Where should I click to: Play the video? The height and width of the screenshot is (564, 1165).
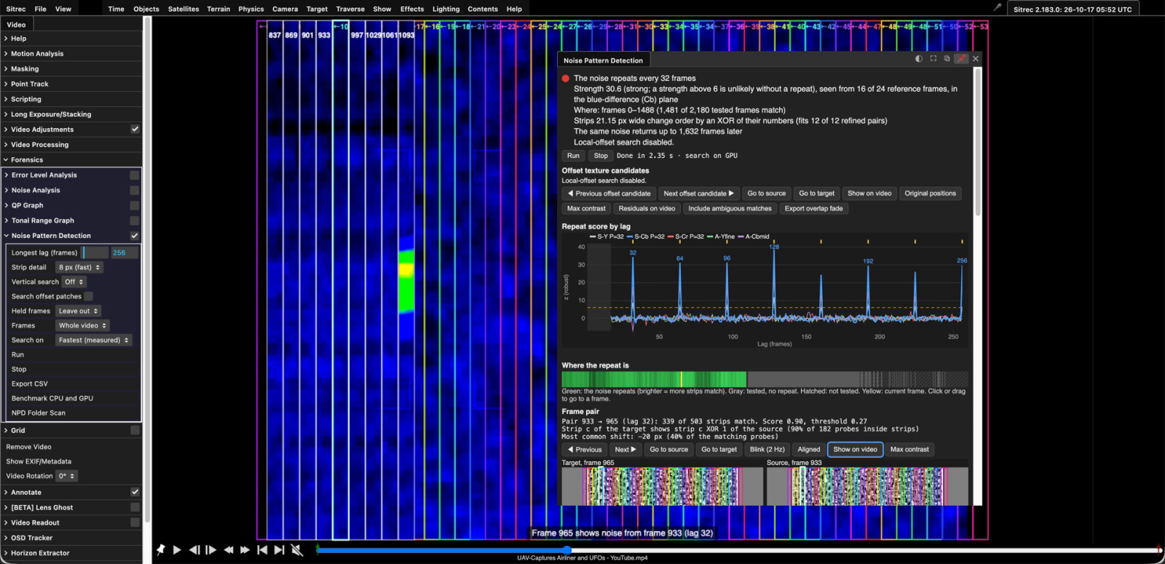(x=177, y=550)
